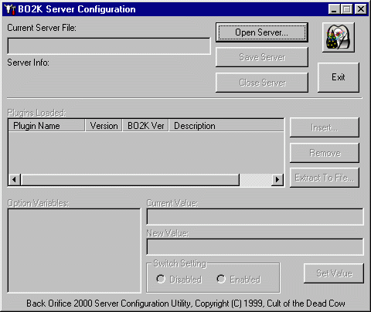The image size is (371, 312).
Task: Click the Extract To File... button
Action: (x=325, y=178)
